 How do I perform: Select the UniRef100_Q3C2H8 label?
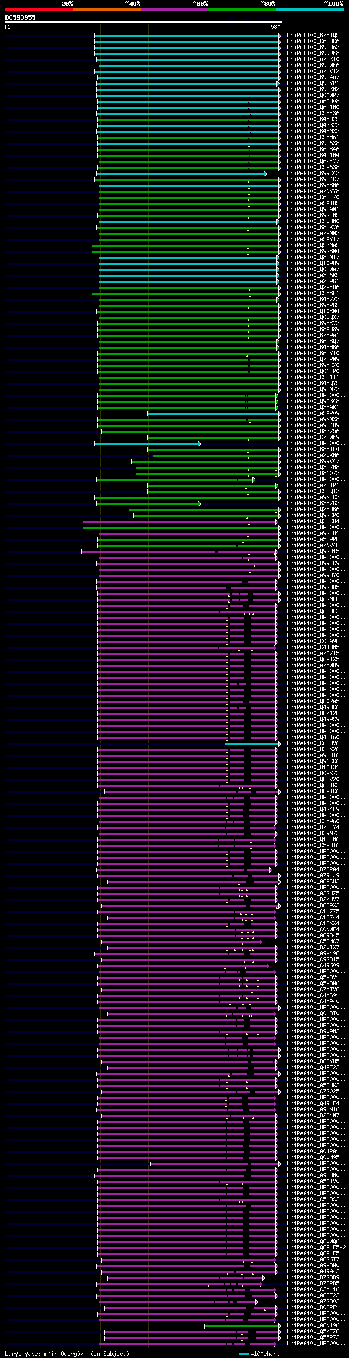click(313, 467)
